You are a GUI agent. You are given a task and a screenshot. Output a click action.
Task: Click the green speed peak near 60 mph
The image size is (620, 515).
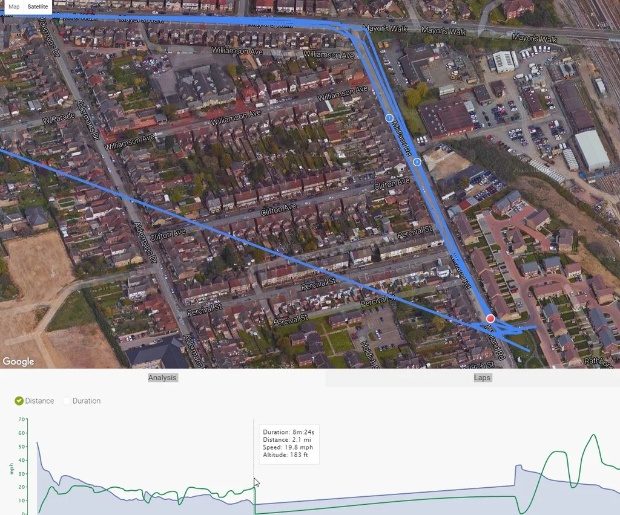click(x=593, y=435)
